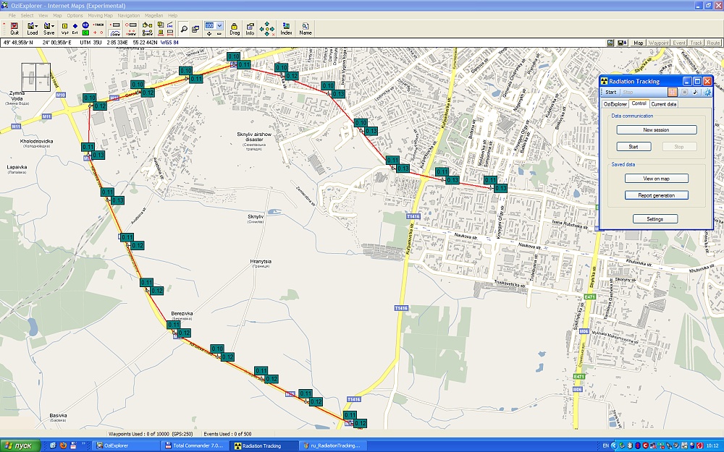Click the Info toolbar icon
The width and height of the screenshot is (724, 452).
point(250,29)
